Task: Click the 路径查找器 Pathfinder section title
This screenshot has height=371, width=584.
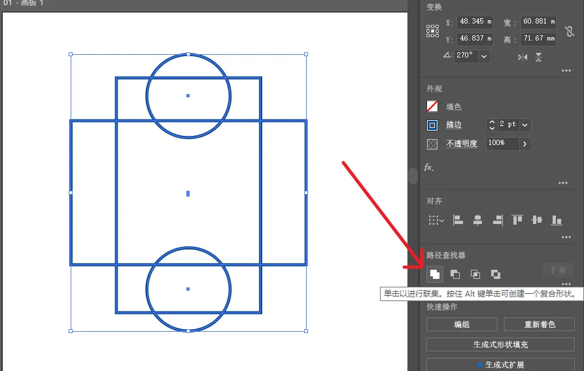Action: pyautogui.click(x=446, y=255)
